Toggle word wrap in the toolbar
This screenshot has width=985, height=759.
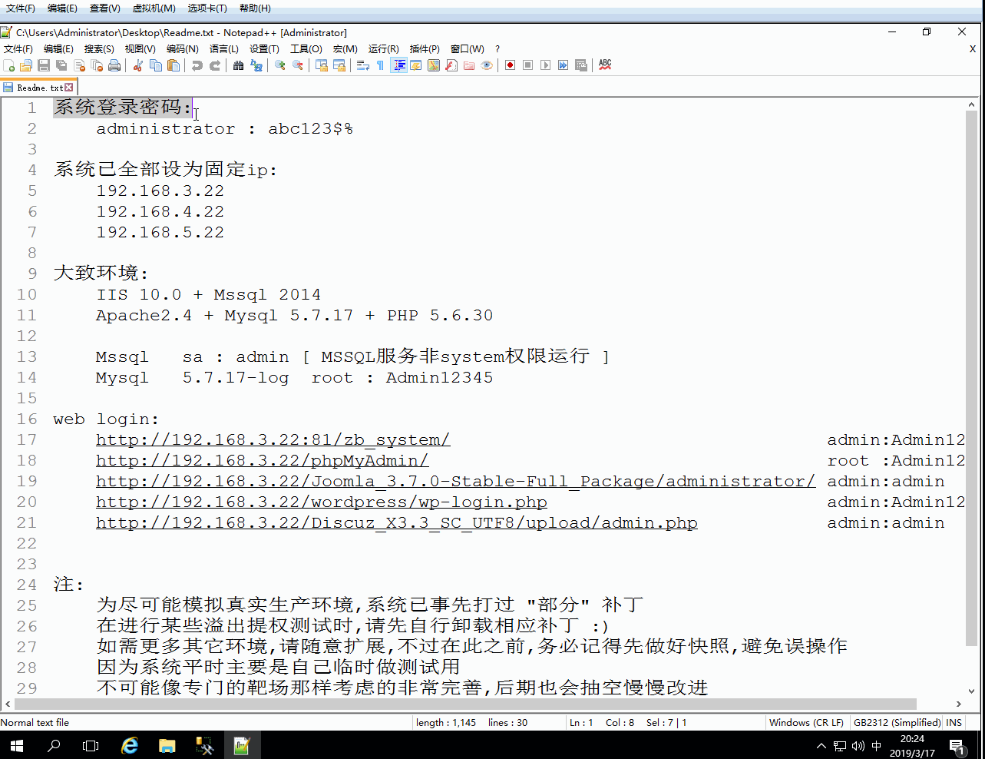coord(362,65)
